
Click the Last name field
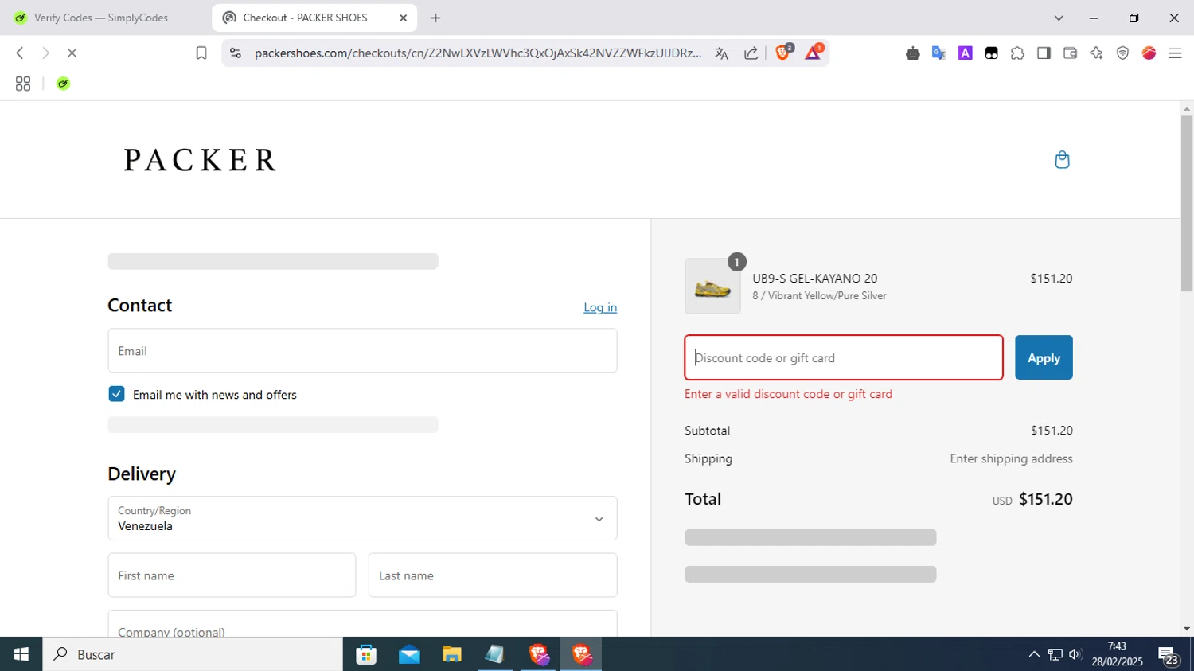(x=493, y=575)
